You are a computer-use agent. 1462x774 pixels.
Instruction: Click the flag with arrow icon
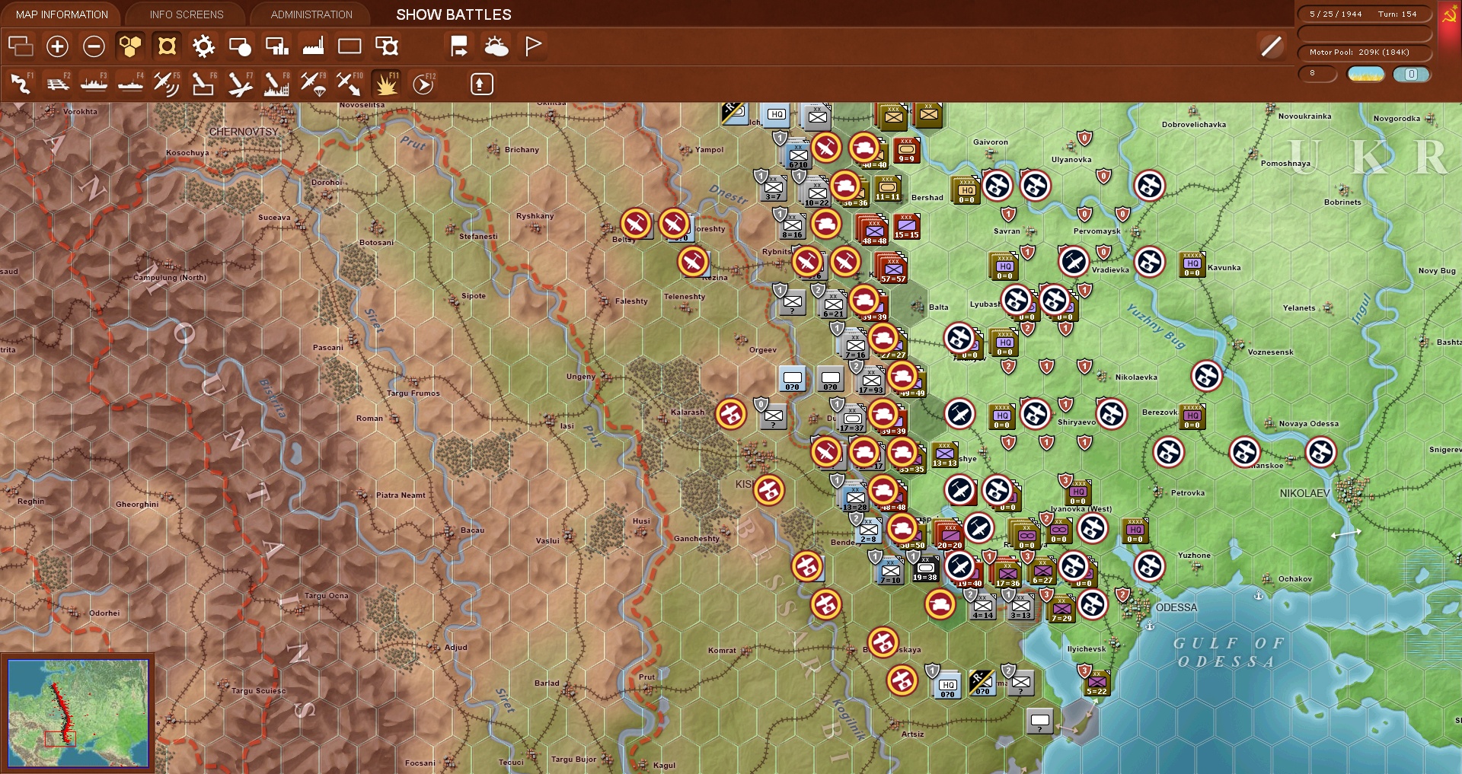pyautogui.click(x=459, y=46)
